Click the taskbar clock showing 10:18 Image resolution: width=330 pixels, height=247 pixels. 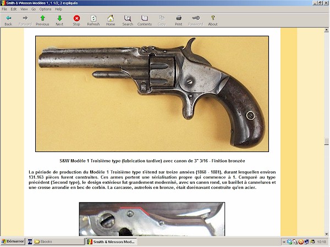tap(322, 242)
